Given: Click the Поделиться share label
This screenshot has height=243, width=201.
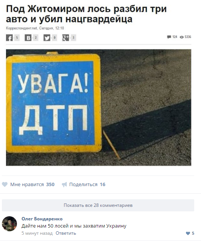Looking at the screenshot, I should (83, 185).
